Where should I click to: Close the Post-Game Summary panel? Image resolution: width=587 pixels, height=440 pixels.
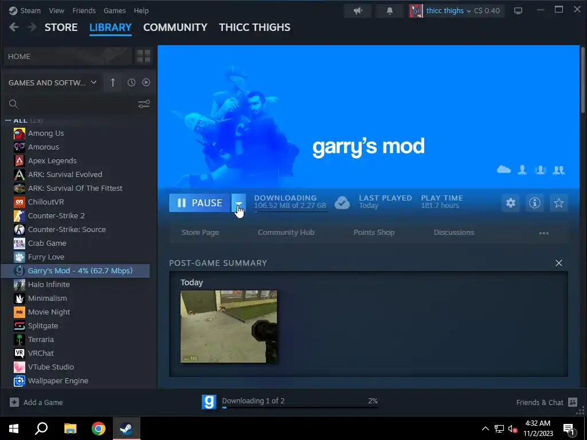(x=558, y=263)
